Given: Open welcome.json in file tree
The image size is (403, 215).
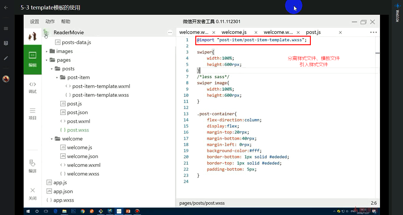Looking at the screenshot, I should pos(82,156).
